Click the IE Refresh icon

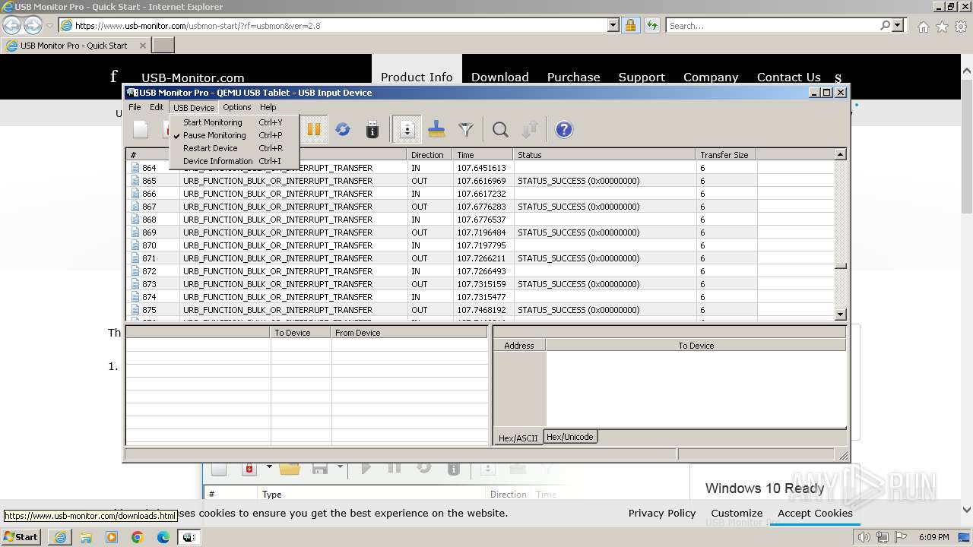[x=652, y=25]
